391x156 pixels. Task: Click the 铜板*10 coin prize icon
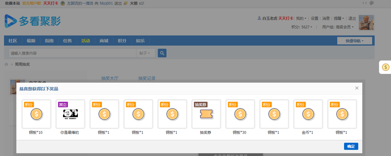pos(36,114)
